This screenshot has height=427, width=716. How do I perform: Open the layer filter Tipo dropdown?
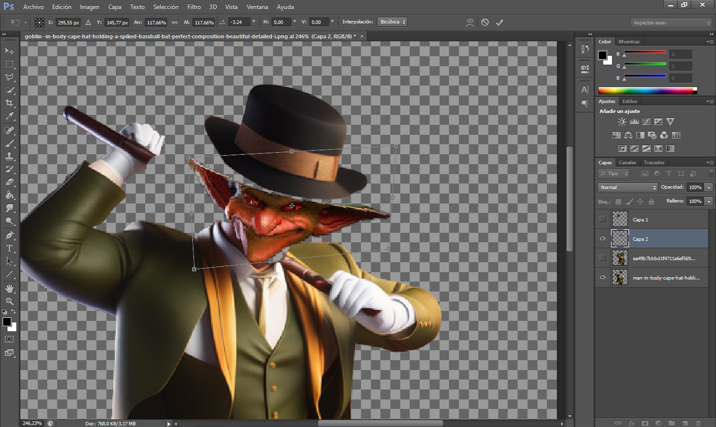tap(614, 173)
